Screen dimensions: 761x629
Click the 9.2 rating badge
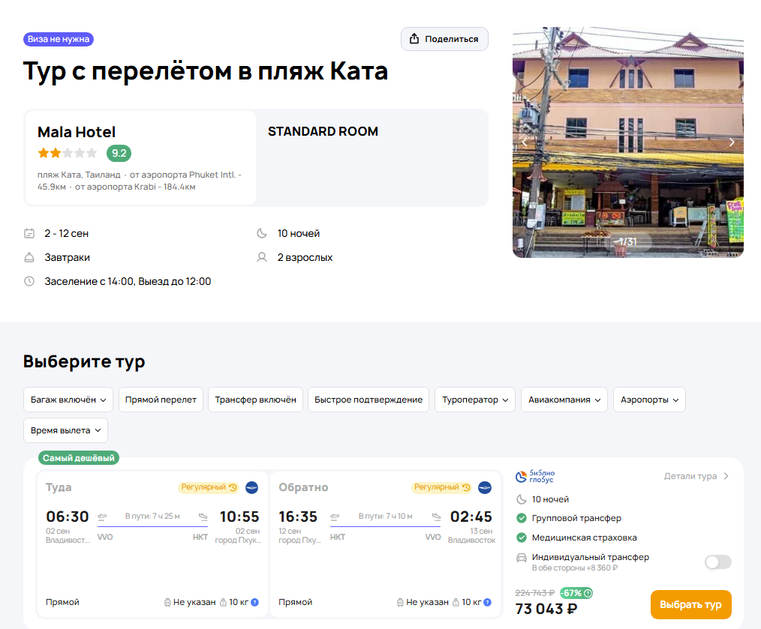pyautogui.click(x=119, y=153)
